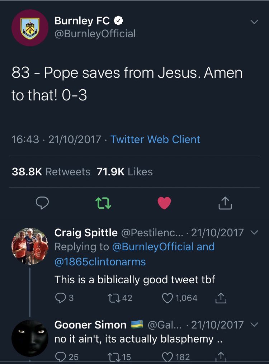View the 71.9K Likes list

click(124, 172)
